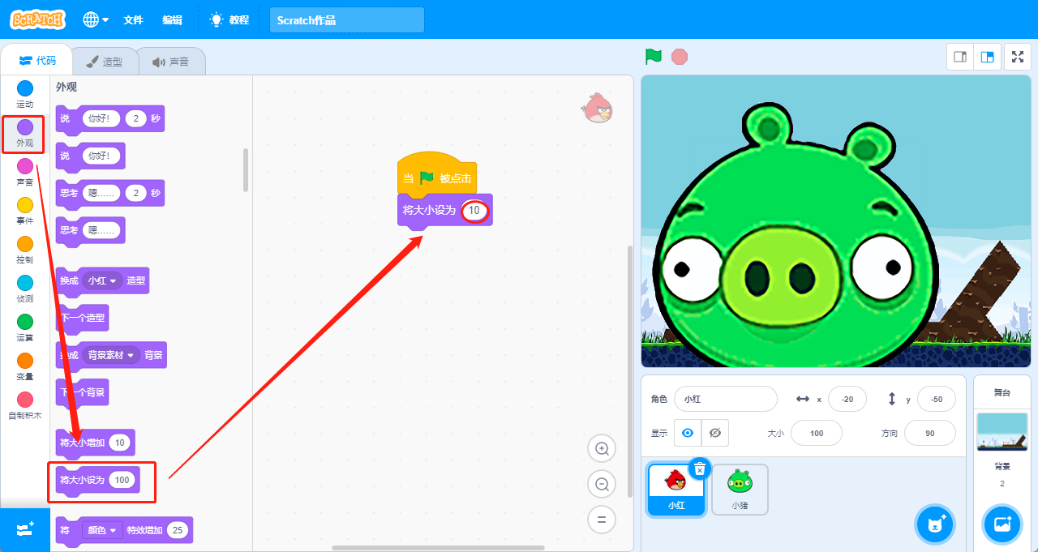Open the choose a sprite button
This screenshot has width=1038, height=552.
(935, 524)
